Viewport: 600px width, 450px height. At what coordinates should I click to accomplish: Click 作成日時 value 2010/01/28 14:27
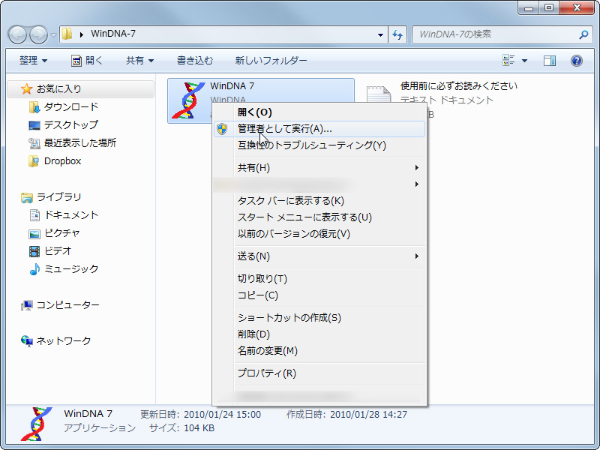[368, 415]
